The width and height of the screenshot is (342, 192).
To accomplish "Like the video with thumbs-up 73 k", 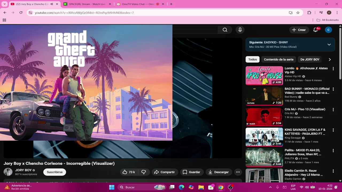I will (x=129, y=172).
